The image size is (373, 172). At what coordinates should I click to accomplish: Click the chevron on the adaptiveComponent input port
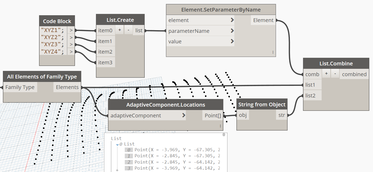coord(183,115)
